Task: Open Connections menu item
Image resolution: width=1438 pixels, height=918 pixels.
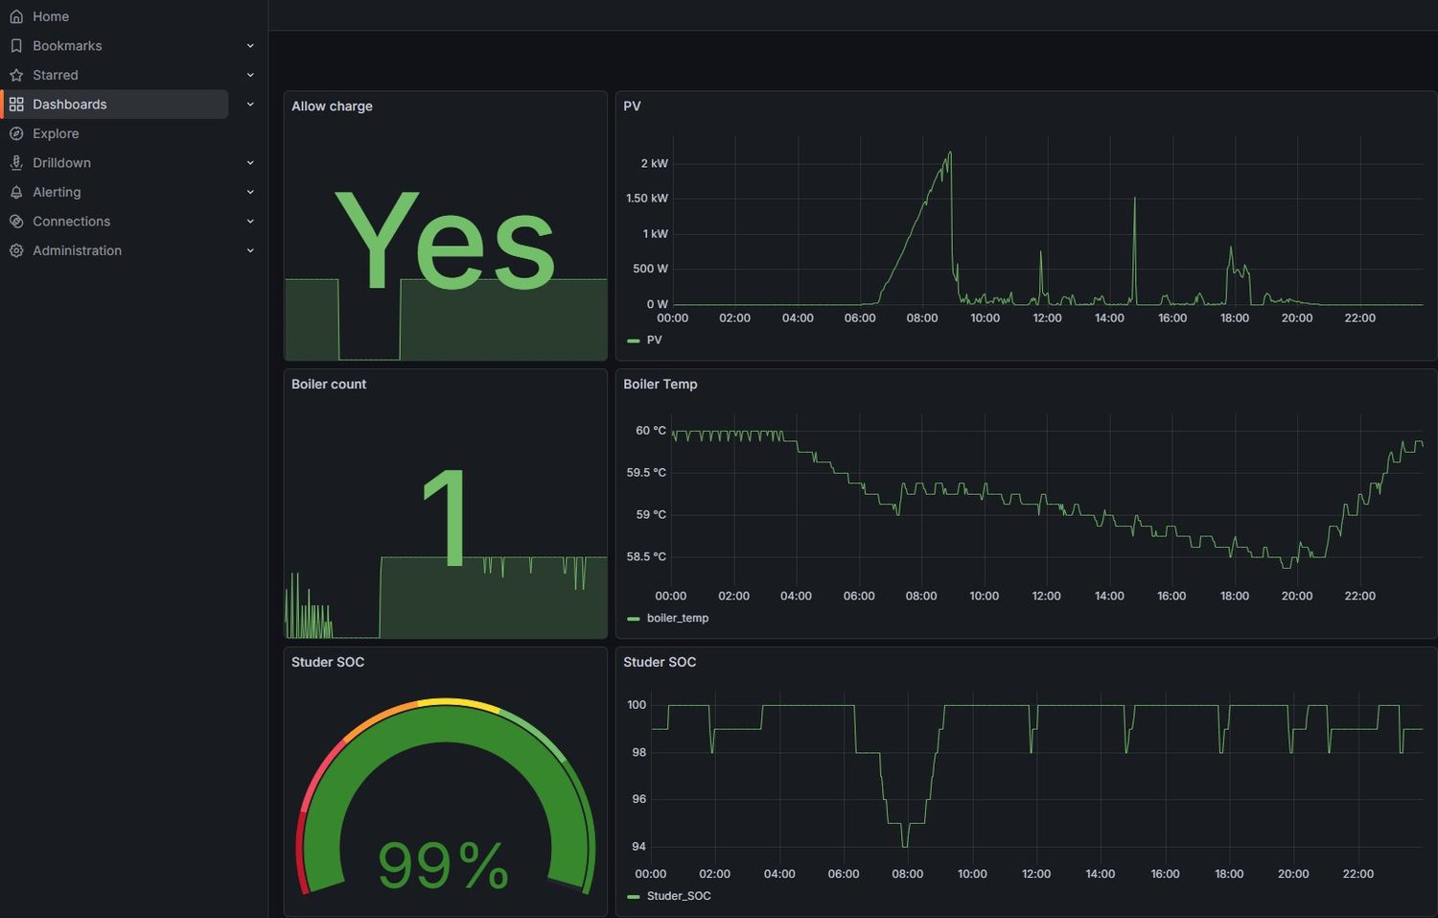Action: 71,222
